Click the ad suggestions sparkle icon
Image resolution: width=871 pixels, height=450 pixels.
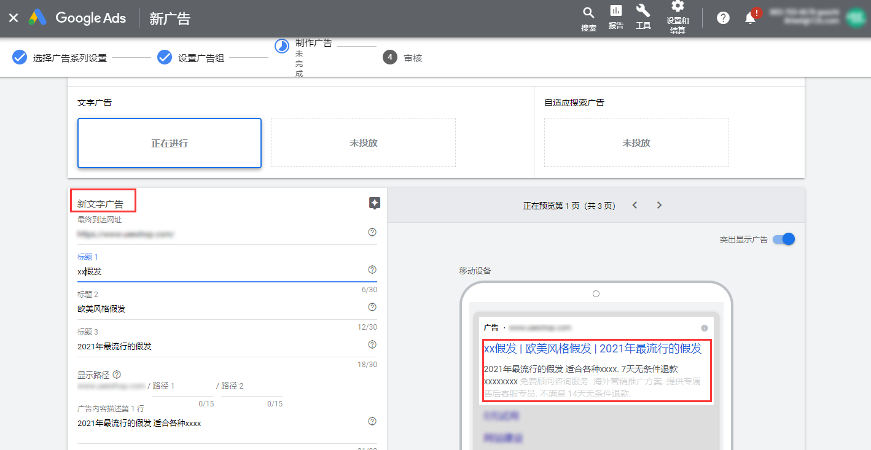tap(374, 203)
